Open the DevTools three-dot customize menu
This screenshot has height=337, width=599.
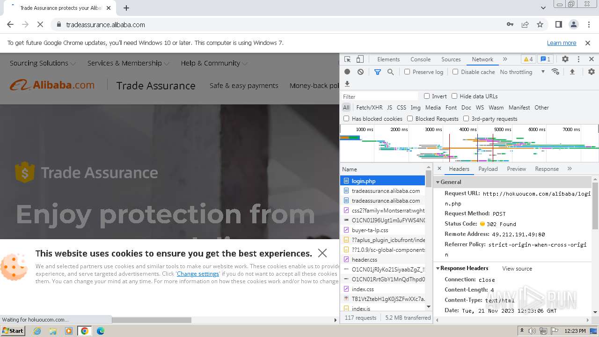(578, 59)
